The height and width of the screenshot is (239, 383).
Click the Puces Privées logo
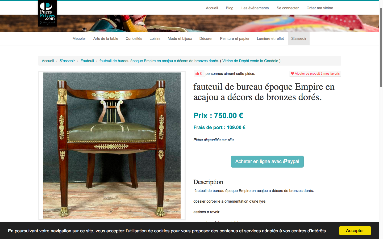tap(47, 13)
